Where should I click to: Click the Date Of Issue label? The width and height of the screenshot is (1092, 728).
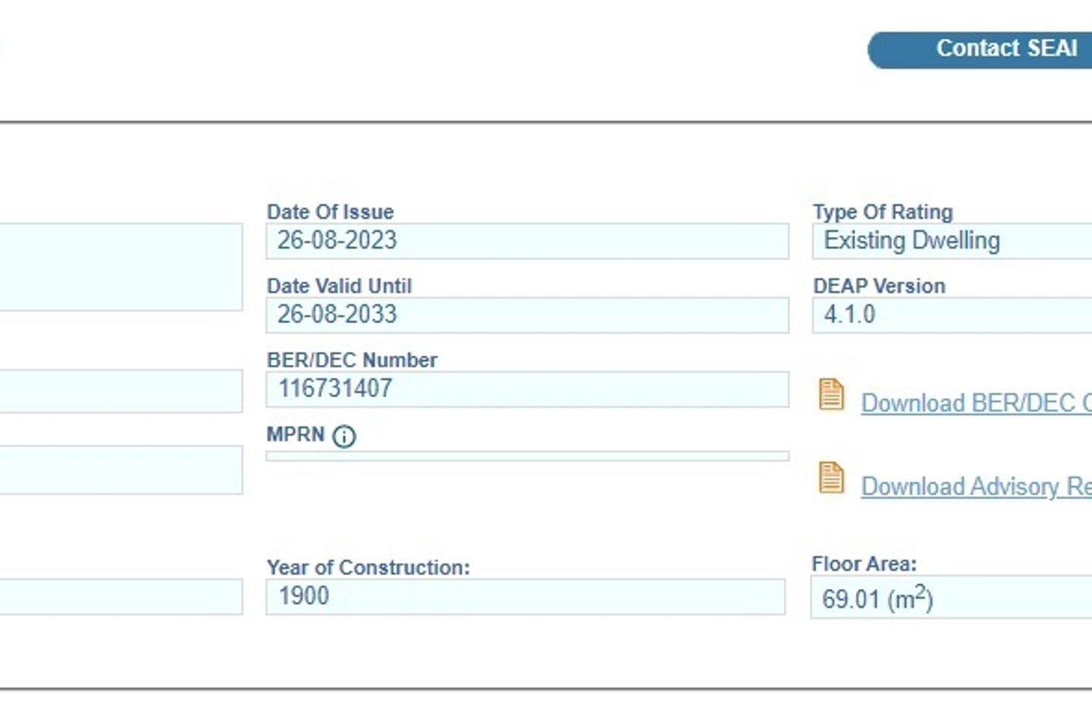click(x=330, y=212)
